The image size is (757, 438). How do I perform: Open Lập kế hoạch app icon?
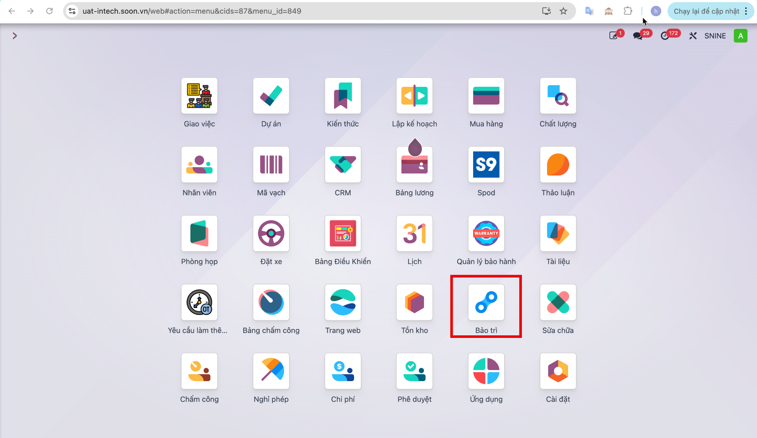(x=414, y=96)
